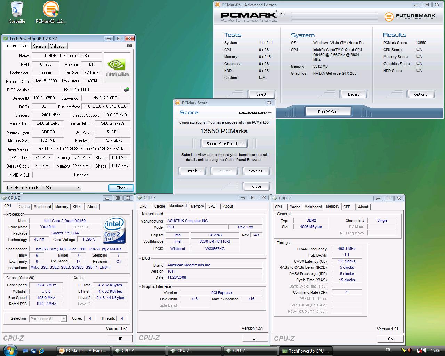Screen dimensions: 445x356
Task: Close the PCMark Score dialog with Close button
Action: (257, 186)
